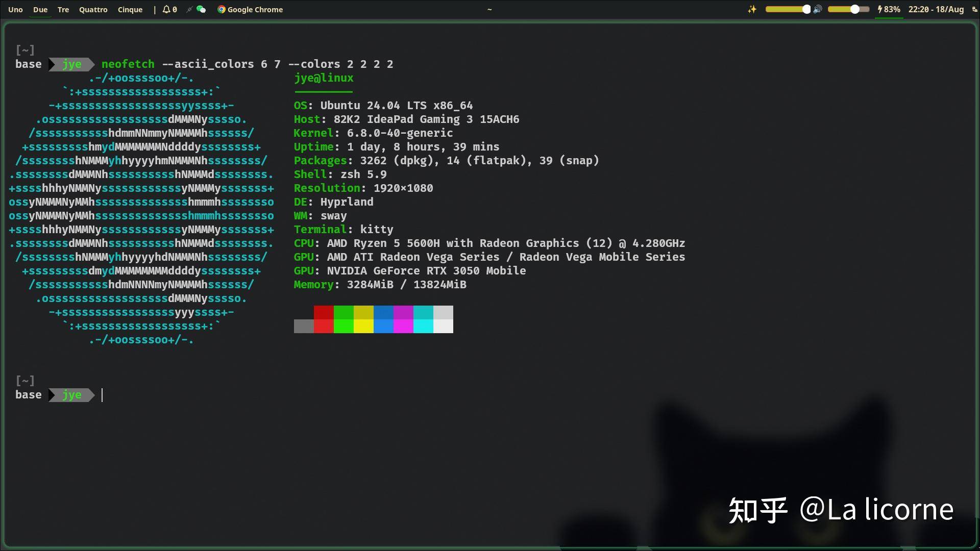The width and height of the screenshot is (980, 551).
Task: Switch to workspace Due
Action: point(40,9)
